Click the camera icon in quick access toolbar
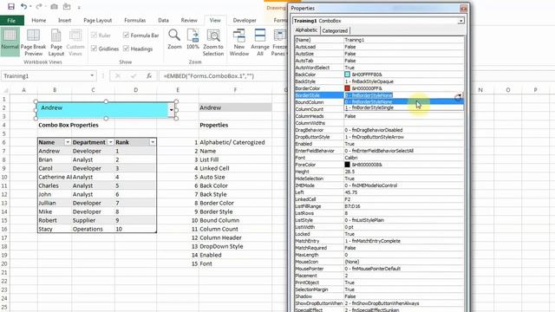The height and width of the screenshot is (312, 555). (x=54, y=6)
